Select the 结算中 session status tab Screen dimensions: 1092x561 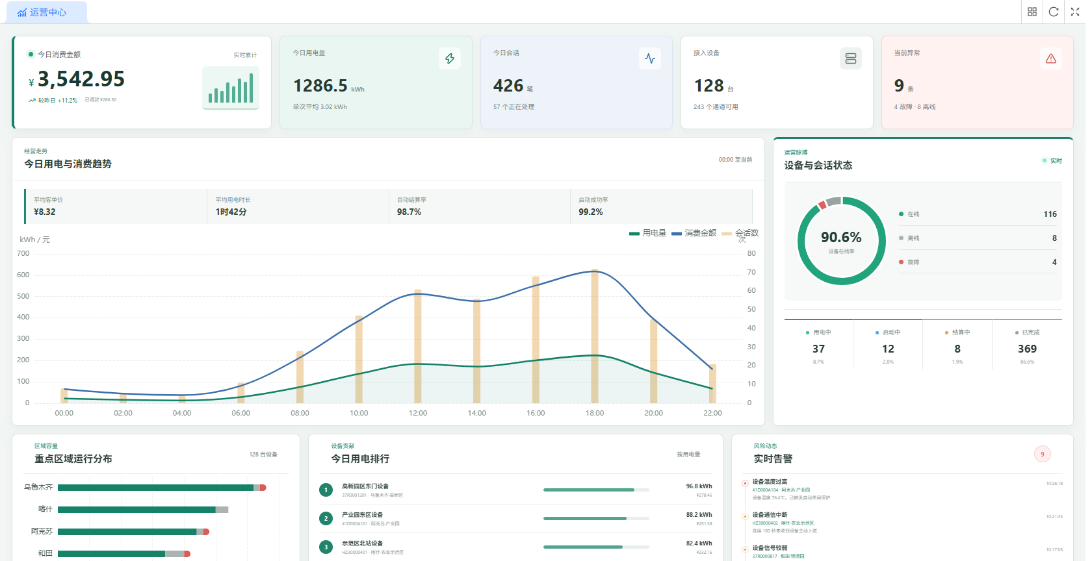click(x=957, y=345)
